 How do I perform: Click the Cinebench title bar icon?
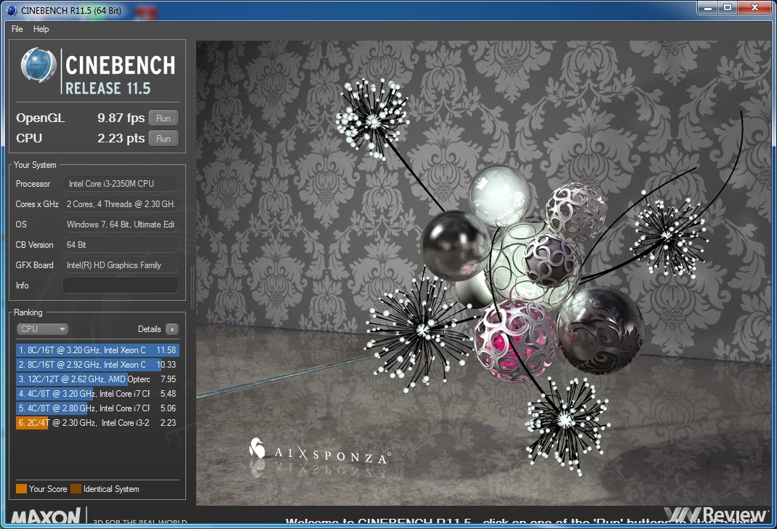[x=12, y=10]
